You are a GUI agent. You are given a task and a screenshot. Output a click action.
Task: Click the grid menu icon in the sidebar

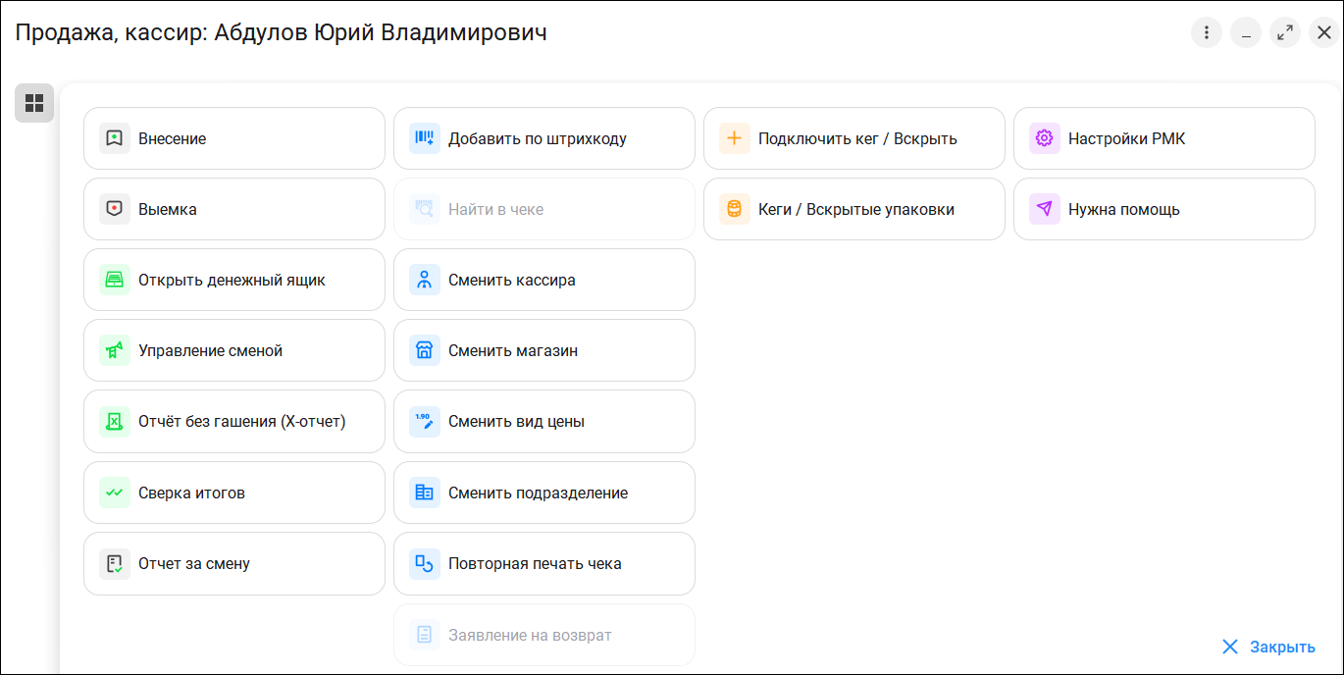34,103
